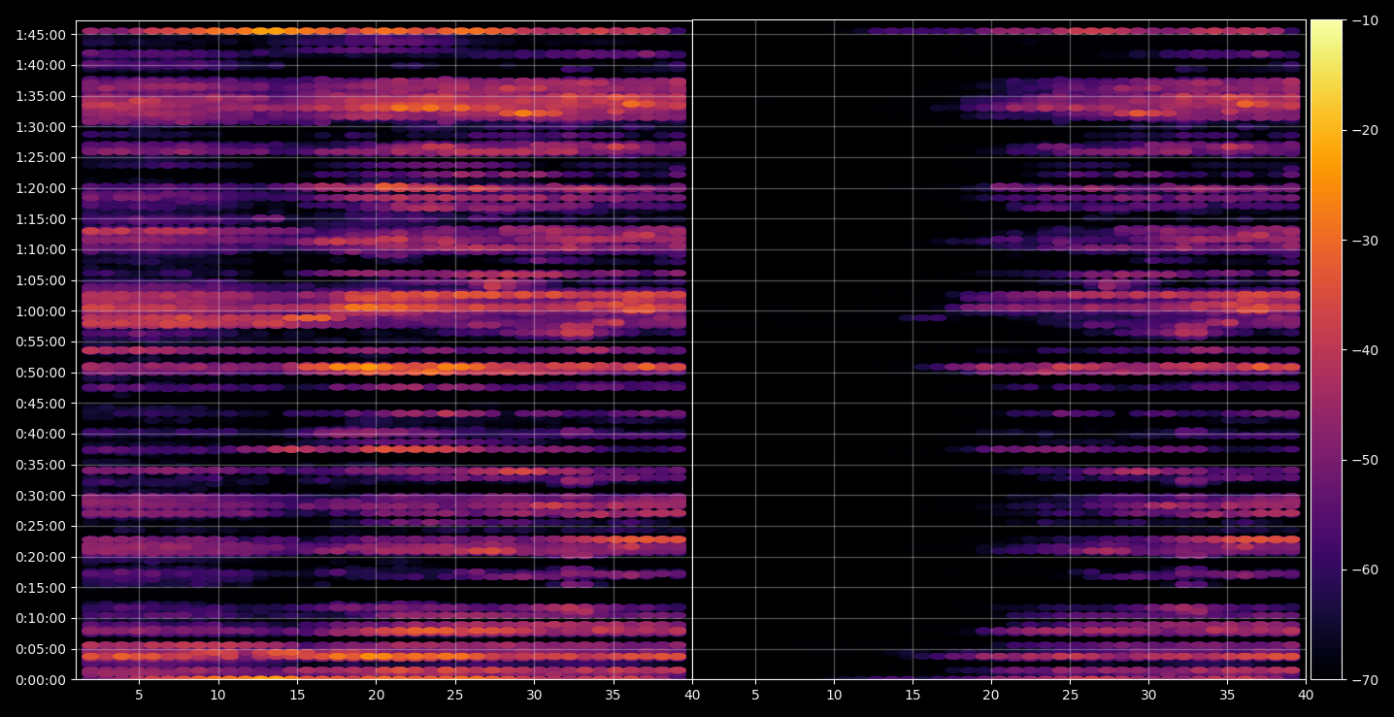The height and width of the screenshot is (717, 1394).
Task: Select the 0:00:00 origin time label
Action: 41,680
